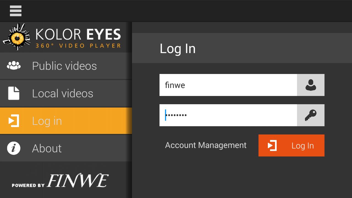
Task: Click the username field containing finwe
Action: click(228, 85)
